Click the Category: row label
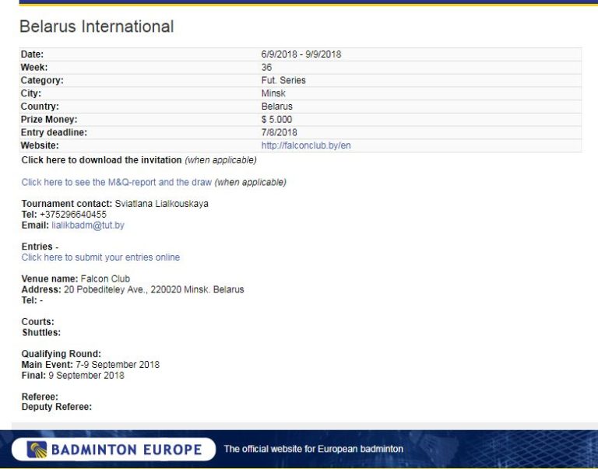This screenshot has height=469, width=598. tap(42, 80)
